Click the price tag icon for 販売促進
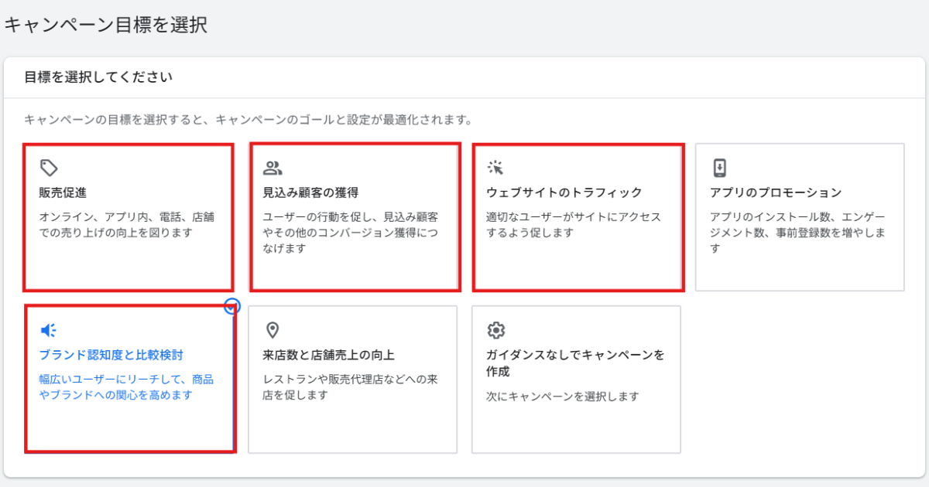 pyautogui.click(x=49, y=168)
